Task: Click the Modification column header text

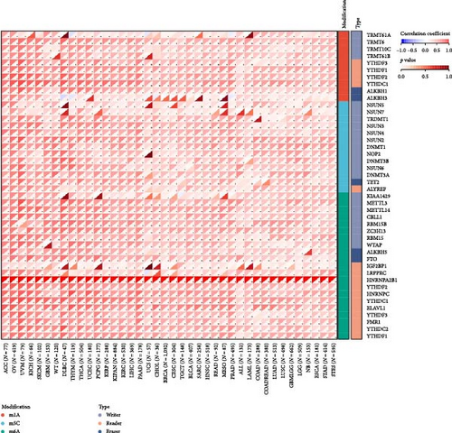Action: [x=344, y=14]
